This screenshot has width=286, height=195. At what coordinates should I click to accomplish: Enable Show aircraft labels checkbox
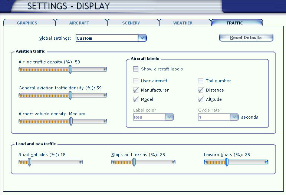(x=136, y=69)
